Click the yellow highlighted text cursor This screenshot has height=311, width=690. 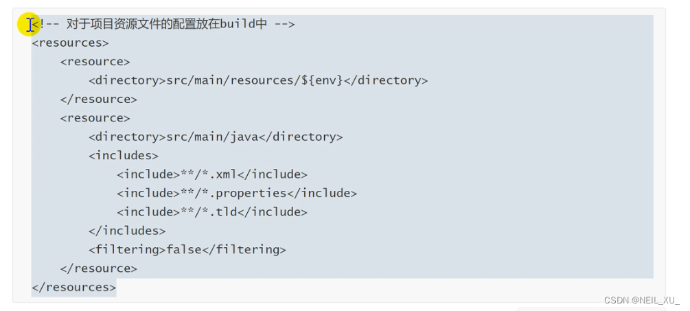point(29,24)
